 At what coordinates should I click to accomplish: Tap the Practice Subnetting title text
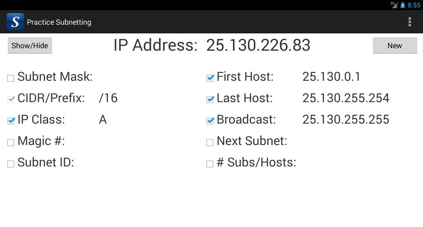pos(59,22)
